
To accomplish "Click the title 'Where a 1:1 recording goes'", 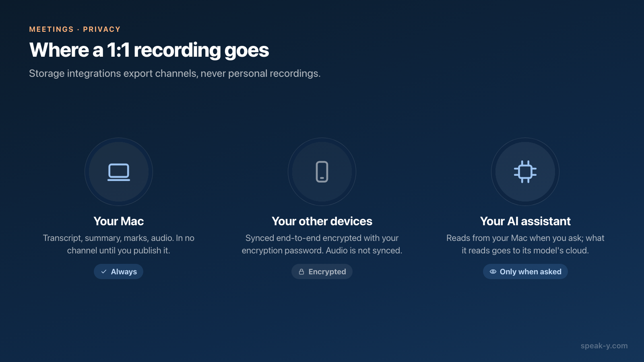I will 149,50.
